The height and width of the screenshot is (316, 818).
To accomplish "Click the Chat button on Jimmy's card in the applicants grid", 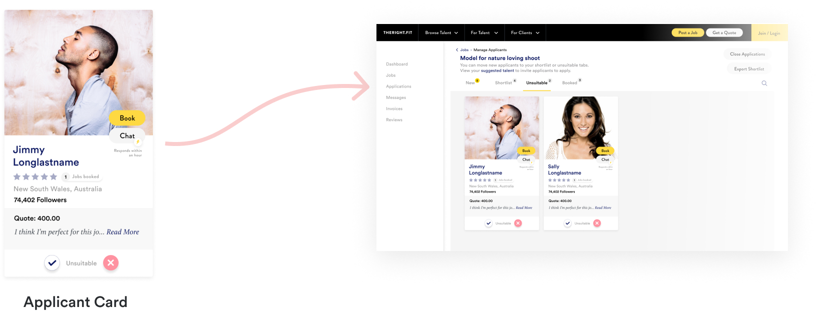I will tap(526, 159).
